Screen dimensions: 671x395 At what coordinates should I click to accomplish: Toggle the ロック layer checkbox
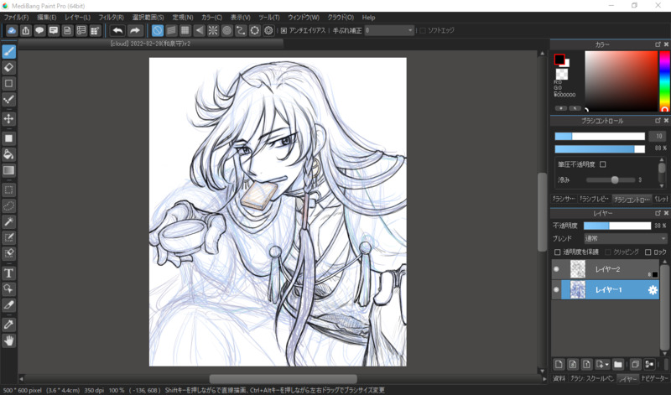click(x=648, y=252)
